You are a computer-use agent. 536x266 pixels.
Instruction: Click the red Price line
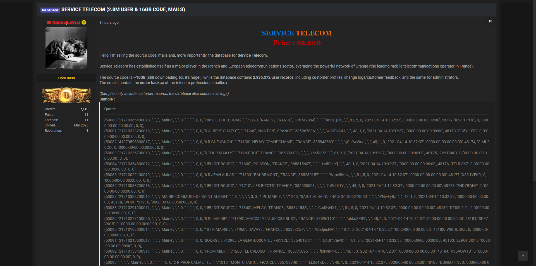(x=296, y=43)
